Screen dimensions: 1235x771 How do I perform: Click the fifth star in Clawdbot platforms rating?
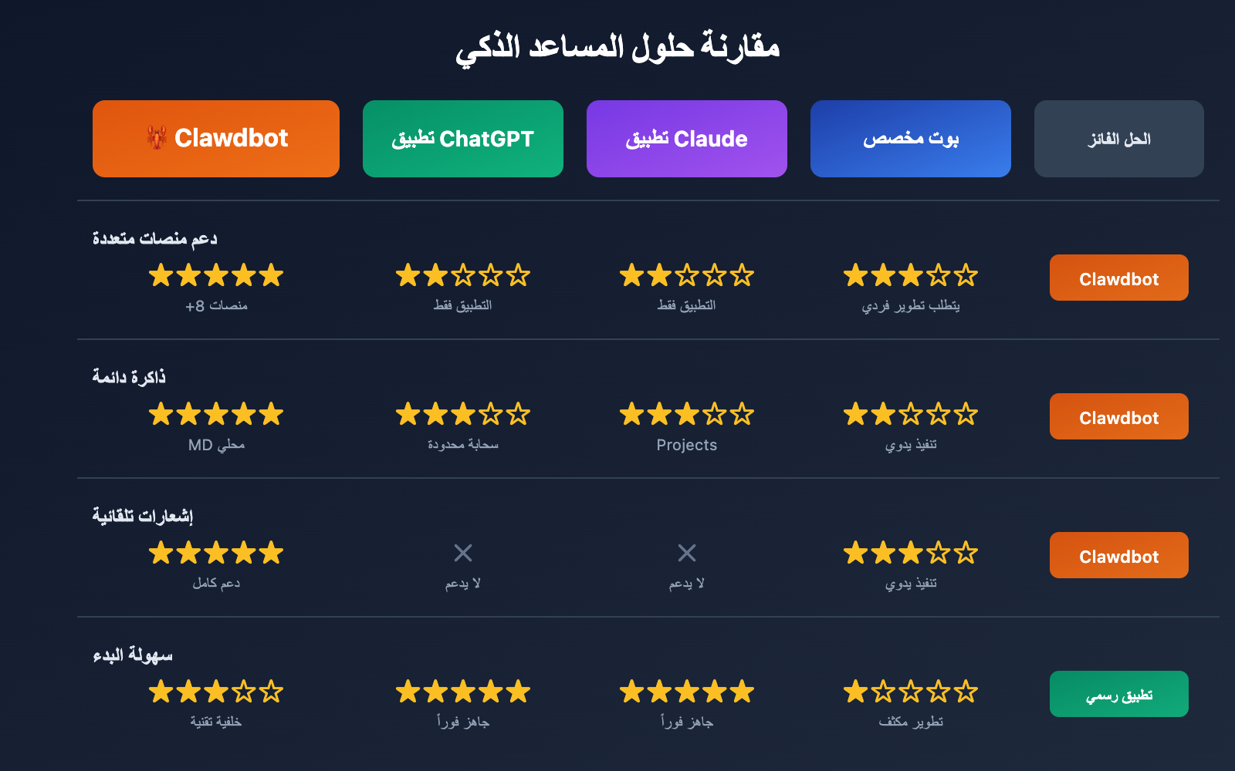coord(272,275)
